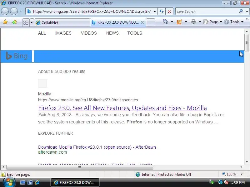Expand the zoom level dropdown arrow

[x=242, y=174]
